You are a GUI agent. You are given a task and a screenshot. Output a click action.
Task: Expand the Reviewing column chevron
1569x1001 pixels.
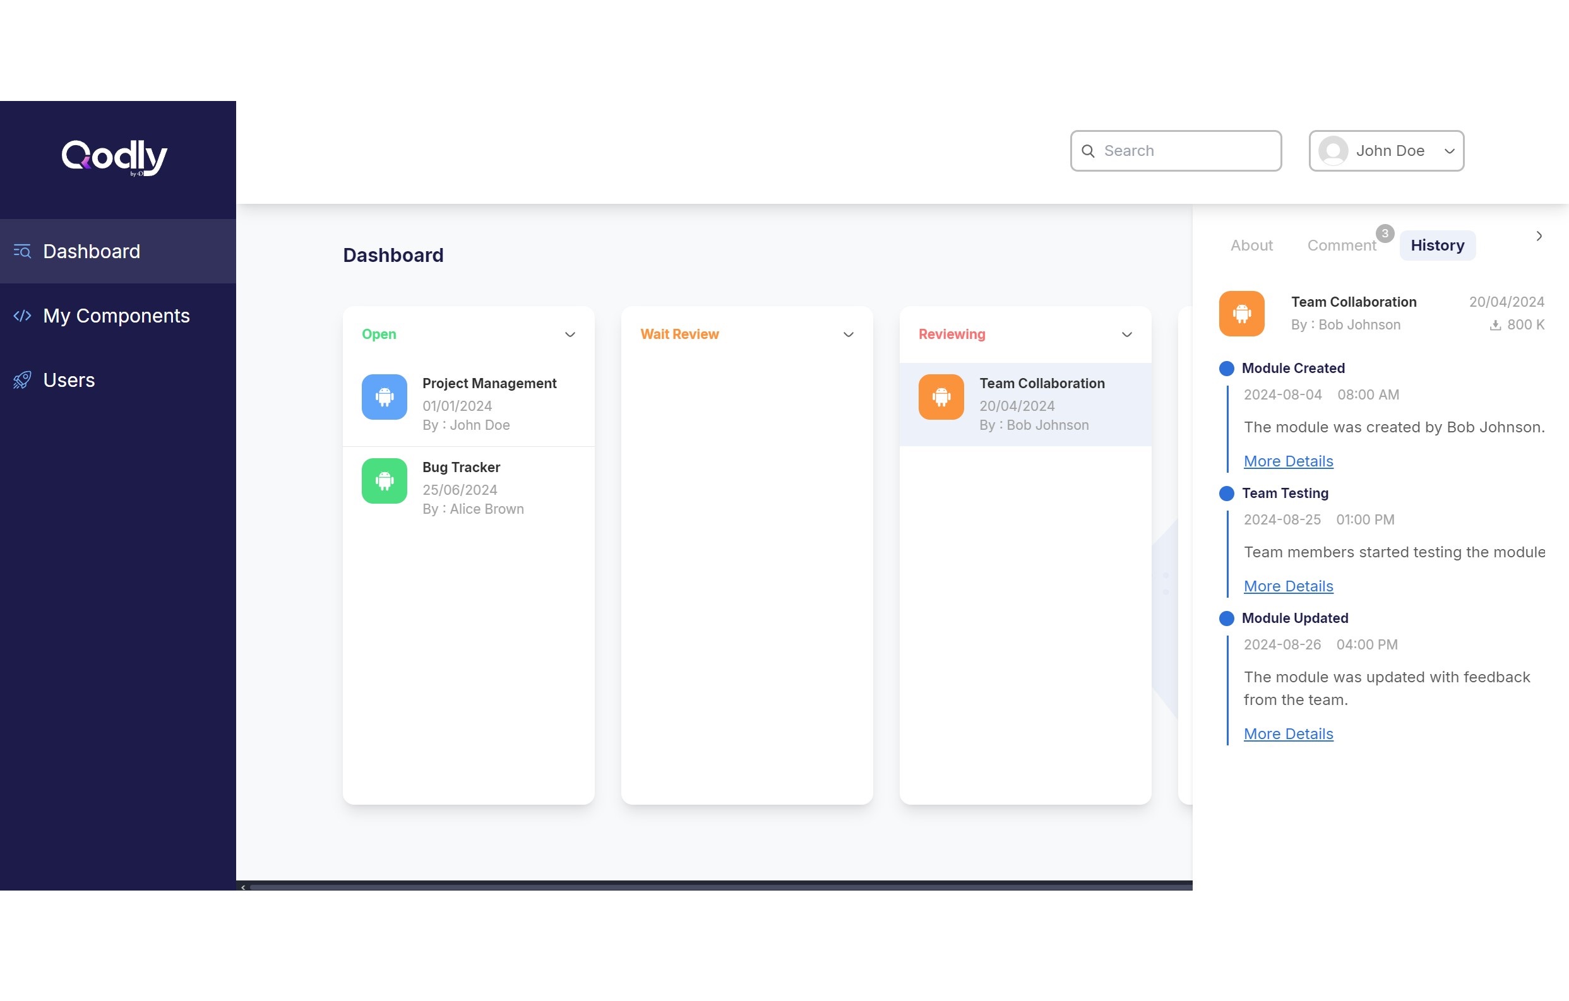click(x=1126, y=335)
